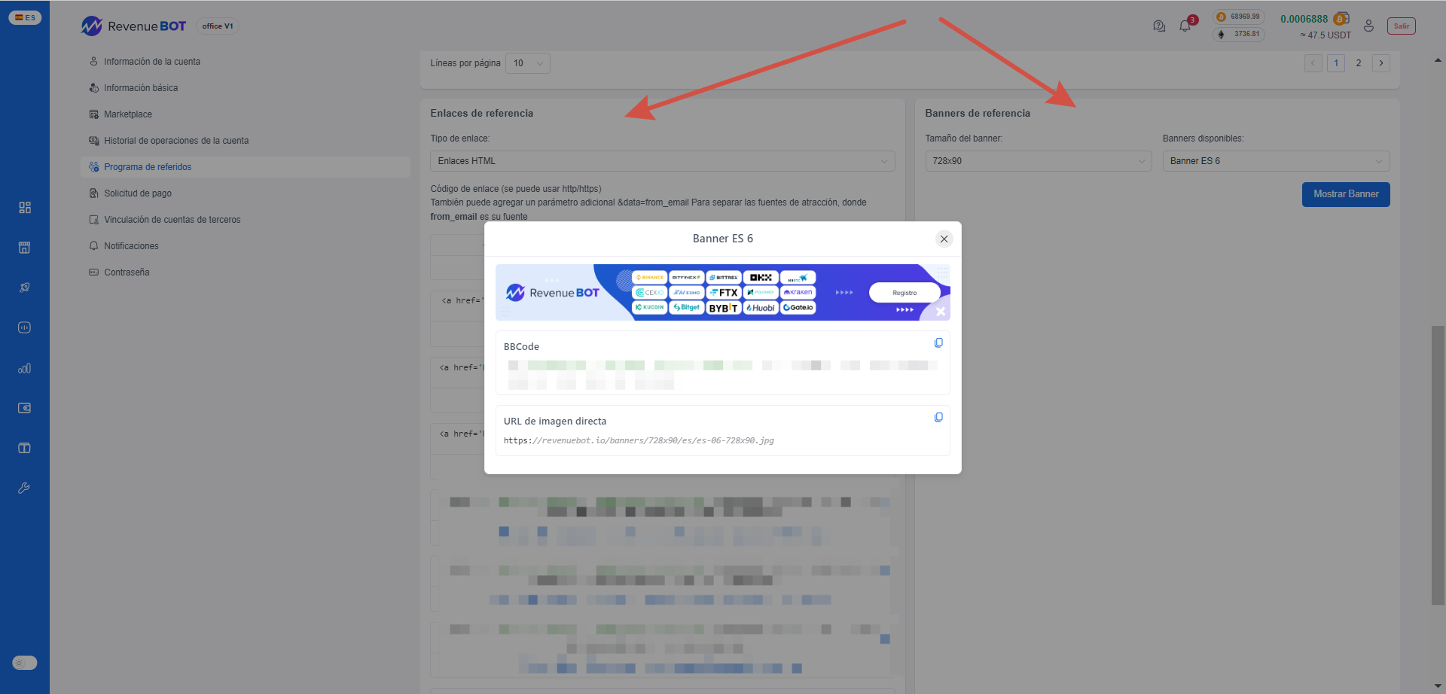Click the rocket icon in sidebar
Screen dimensions: 1446x694
point(25,288)
